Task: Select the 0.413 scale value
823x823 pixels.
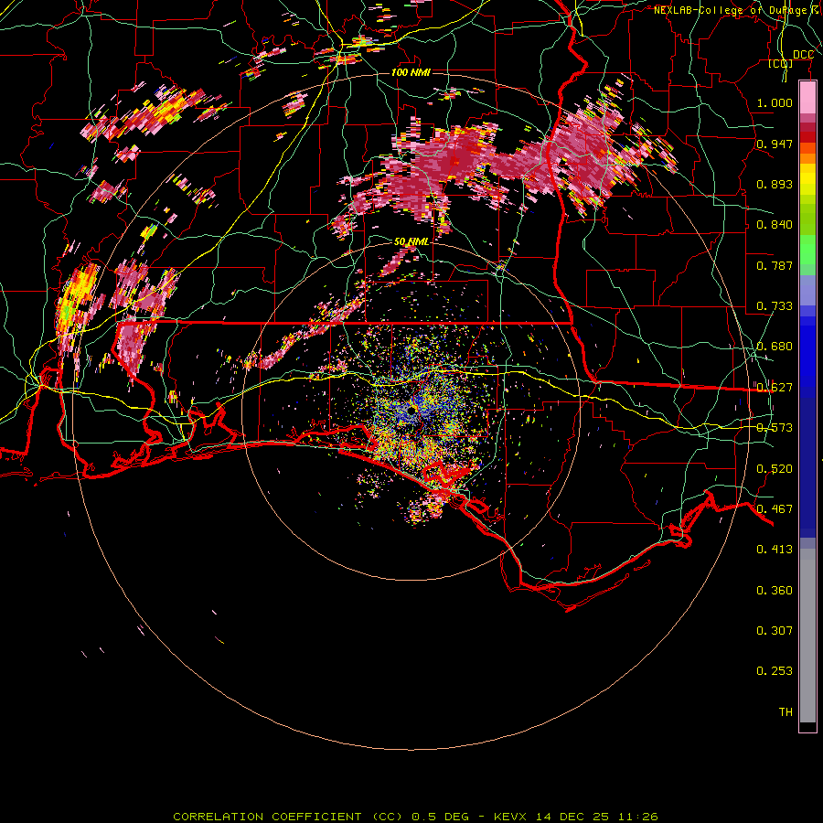Action: pyautogui.click(x=775, y=550)
